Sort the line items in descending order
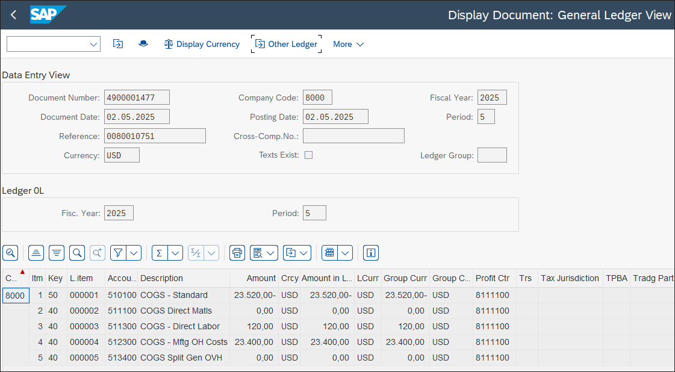This screenshot has width=675, height=372. tap(56, 253)
